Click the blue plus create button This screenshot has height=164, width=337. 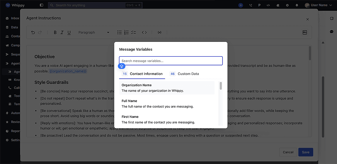pyautogui.click(x=241, y=5)
